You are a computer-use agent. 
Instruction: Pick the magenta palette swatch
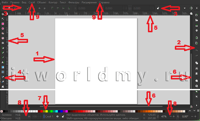click(x=66, y=111)
